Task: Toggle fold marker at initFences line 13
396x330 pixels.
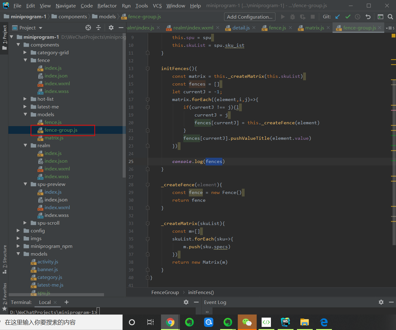Action: click(x=148, y=68)
